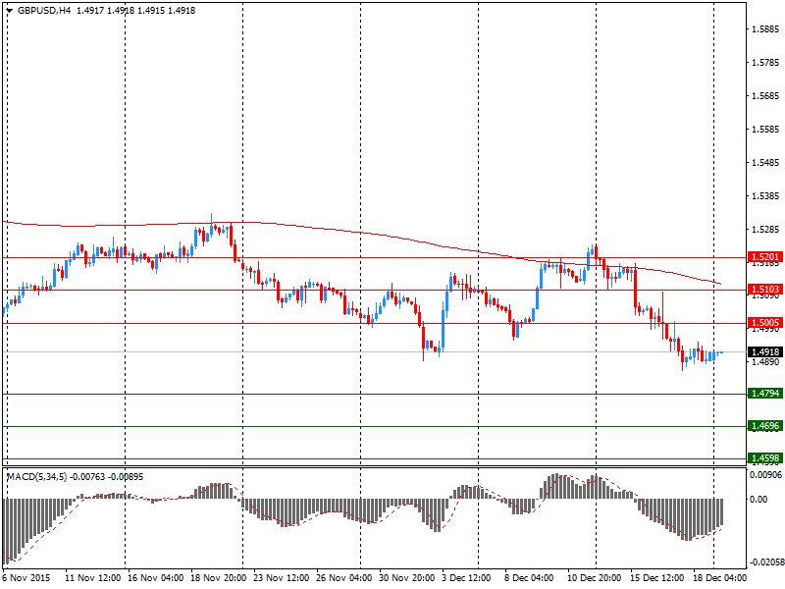Screen dimensions: 785x589
Task: Click the 1.5285 price scale value
Action: click(766, 230)
